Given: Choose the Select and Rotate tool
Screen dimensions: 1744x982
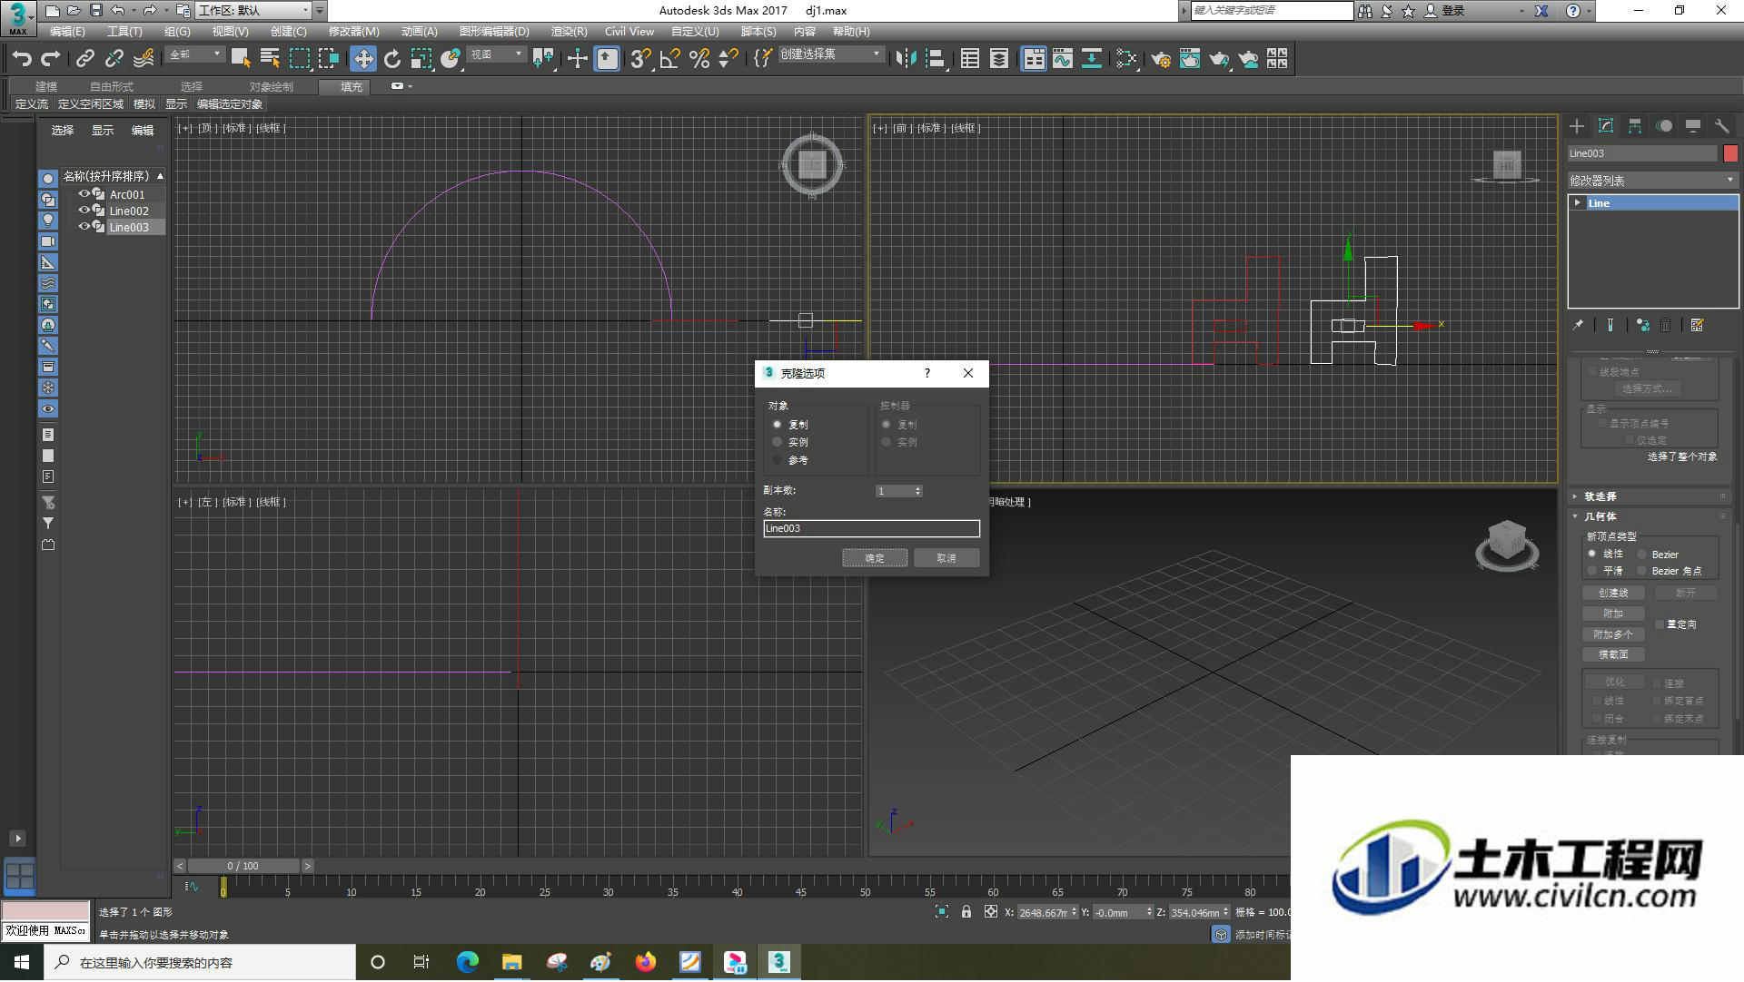Looking at the screenshot, I should click(x=392, y=59).
